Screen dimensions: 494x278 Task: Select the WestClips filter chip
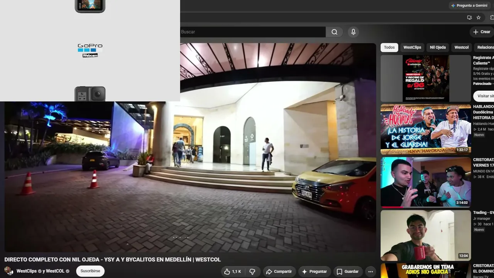pos(412,47)
